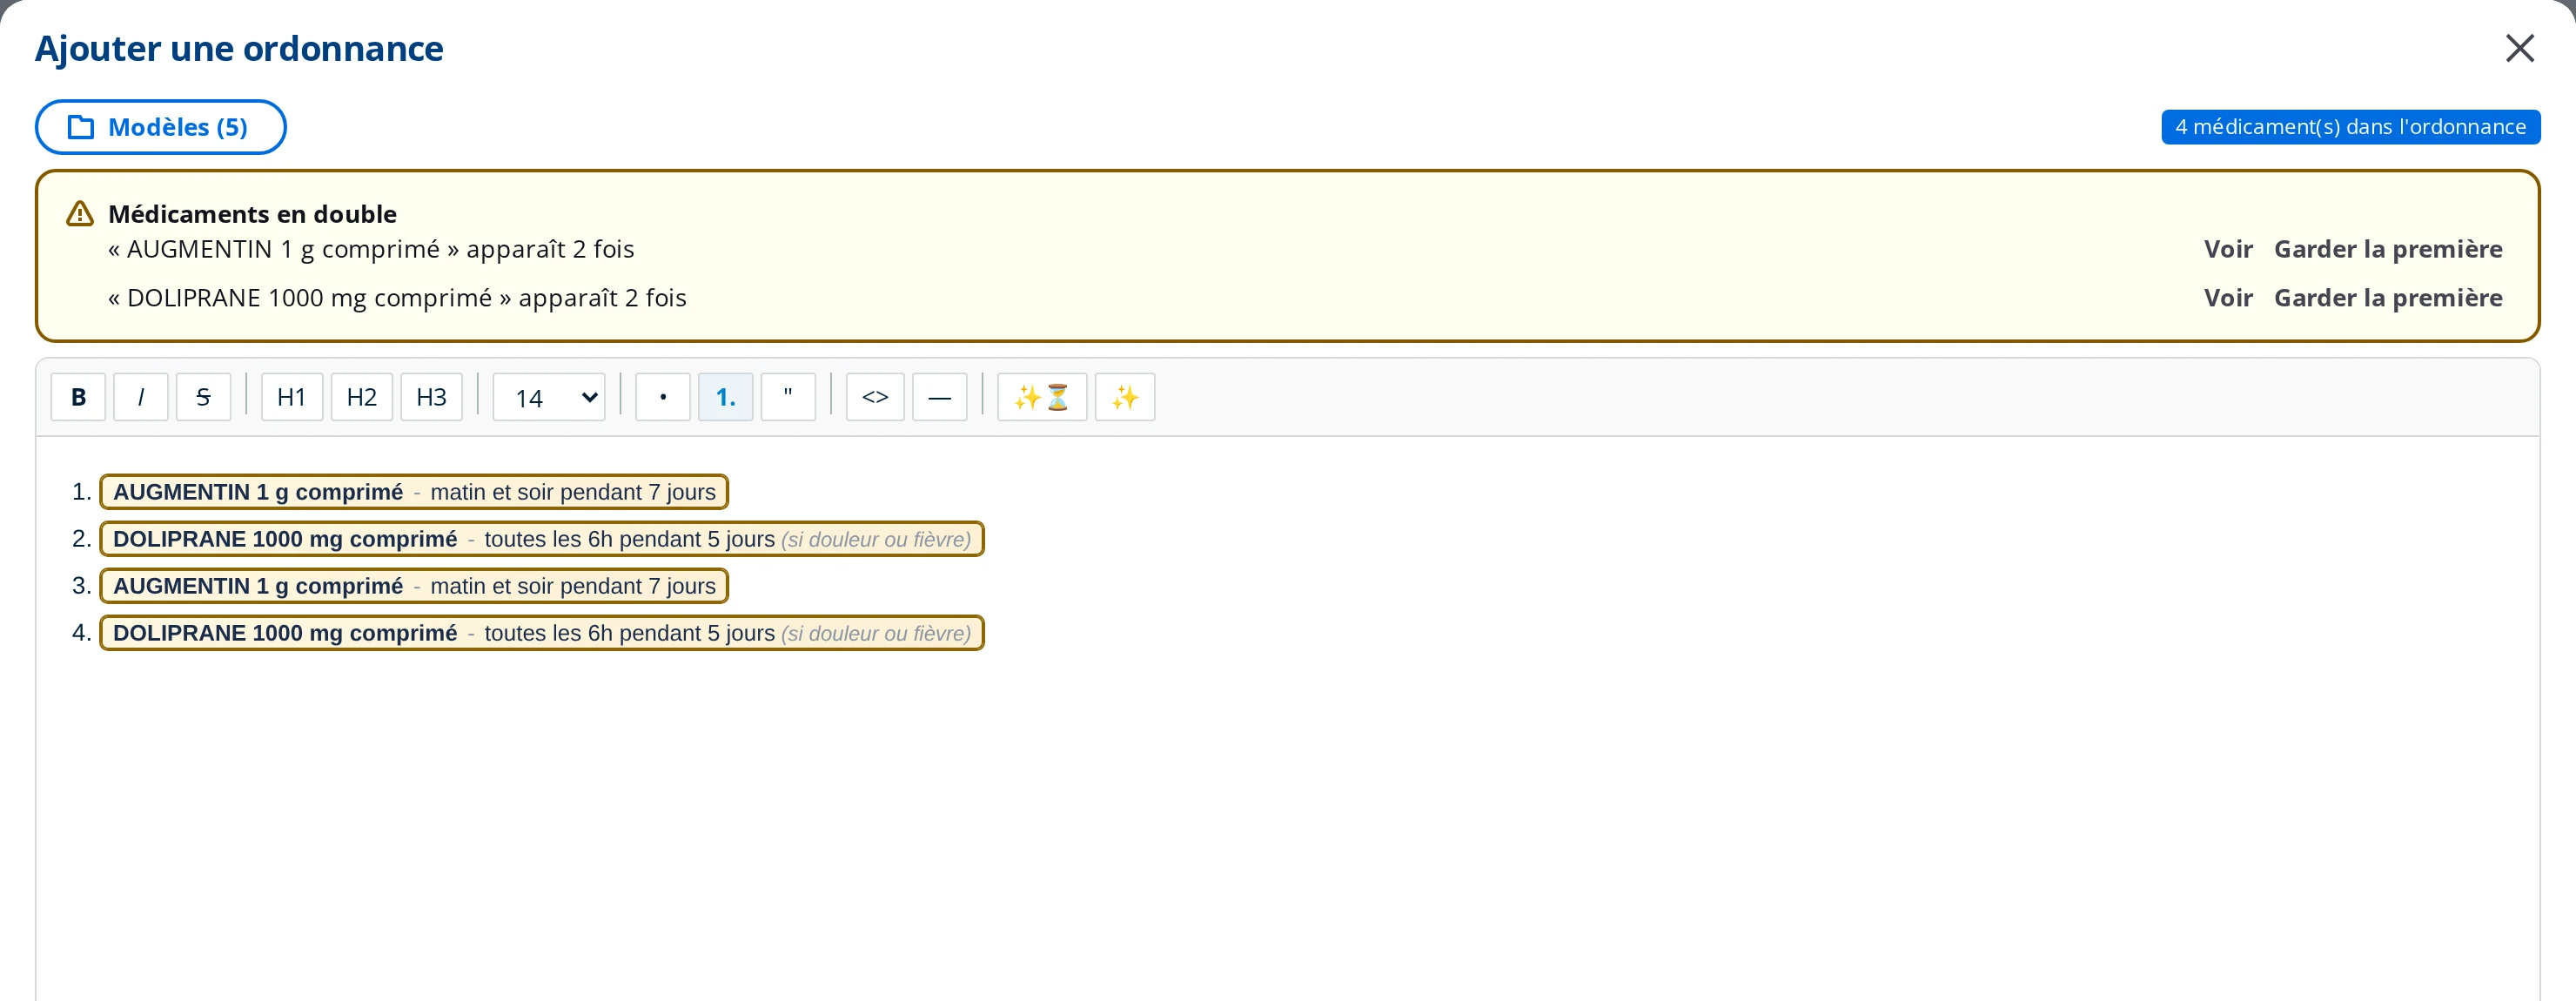The image size is (2576, 1001).
Task: Click the folder icon in Modèles button
Action: pos(81,127)
